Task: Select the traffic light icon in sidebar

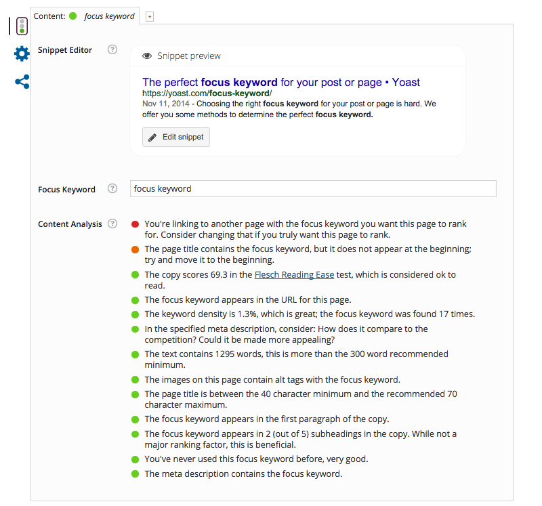Action: (x=21, y=26)
